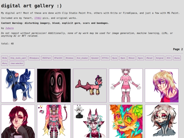View the creepy smiling face artwork

coord(54,86)
